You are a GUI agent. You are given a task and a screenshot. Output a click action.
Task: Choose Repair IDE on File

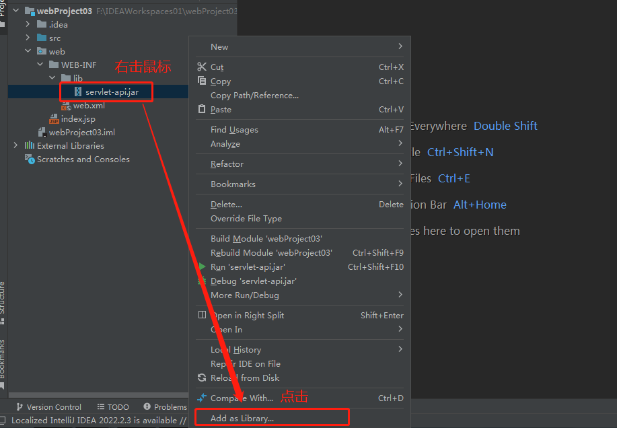pos(300,363)
